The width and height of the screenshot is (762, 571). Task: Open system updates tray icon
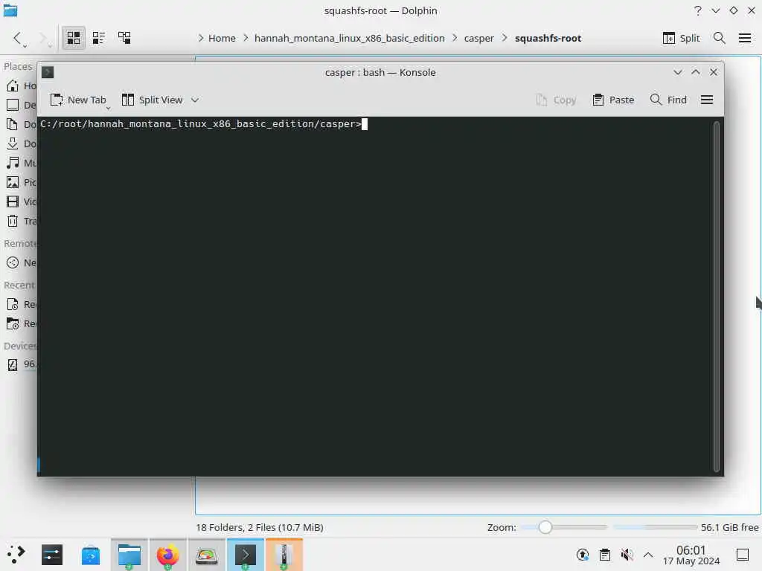tap(582, 555)
